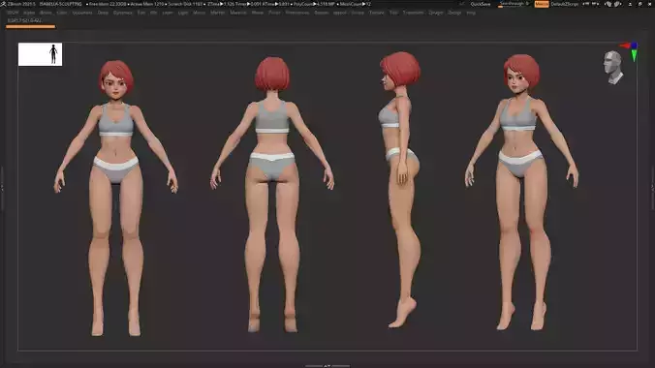Open the Texture menu

(x=376, y=13)
